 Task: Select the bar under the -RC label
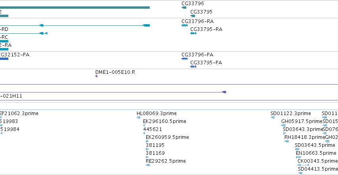pos(4,41)
